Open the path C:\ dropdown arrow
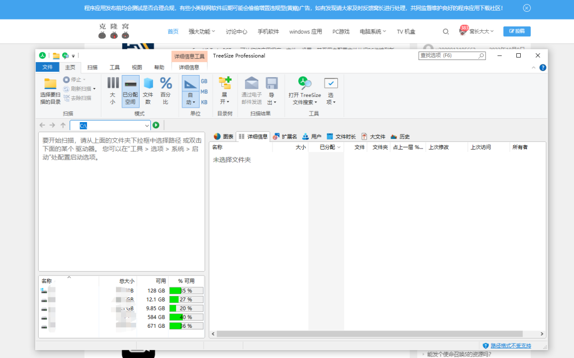This screenshot has height=358, width=574. click(x=147, y=125)
